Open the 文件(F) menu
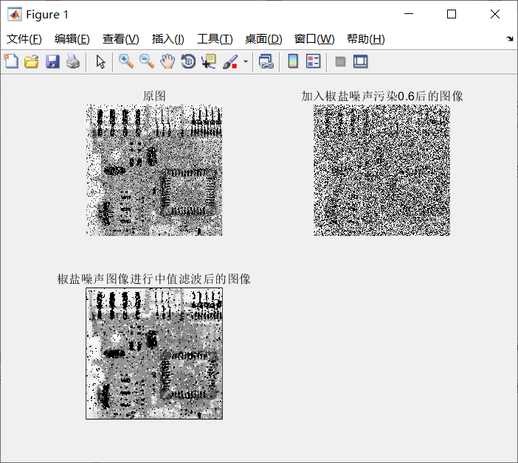Viewport: 518px width, 463px height. 24,39
